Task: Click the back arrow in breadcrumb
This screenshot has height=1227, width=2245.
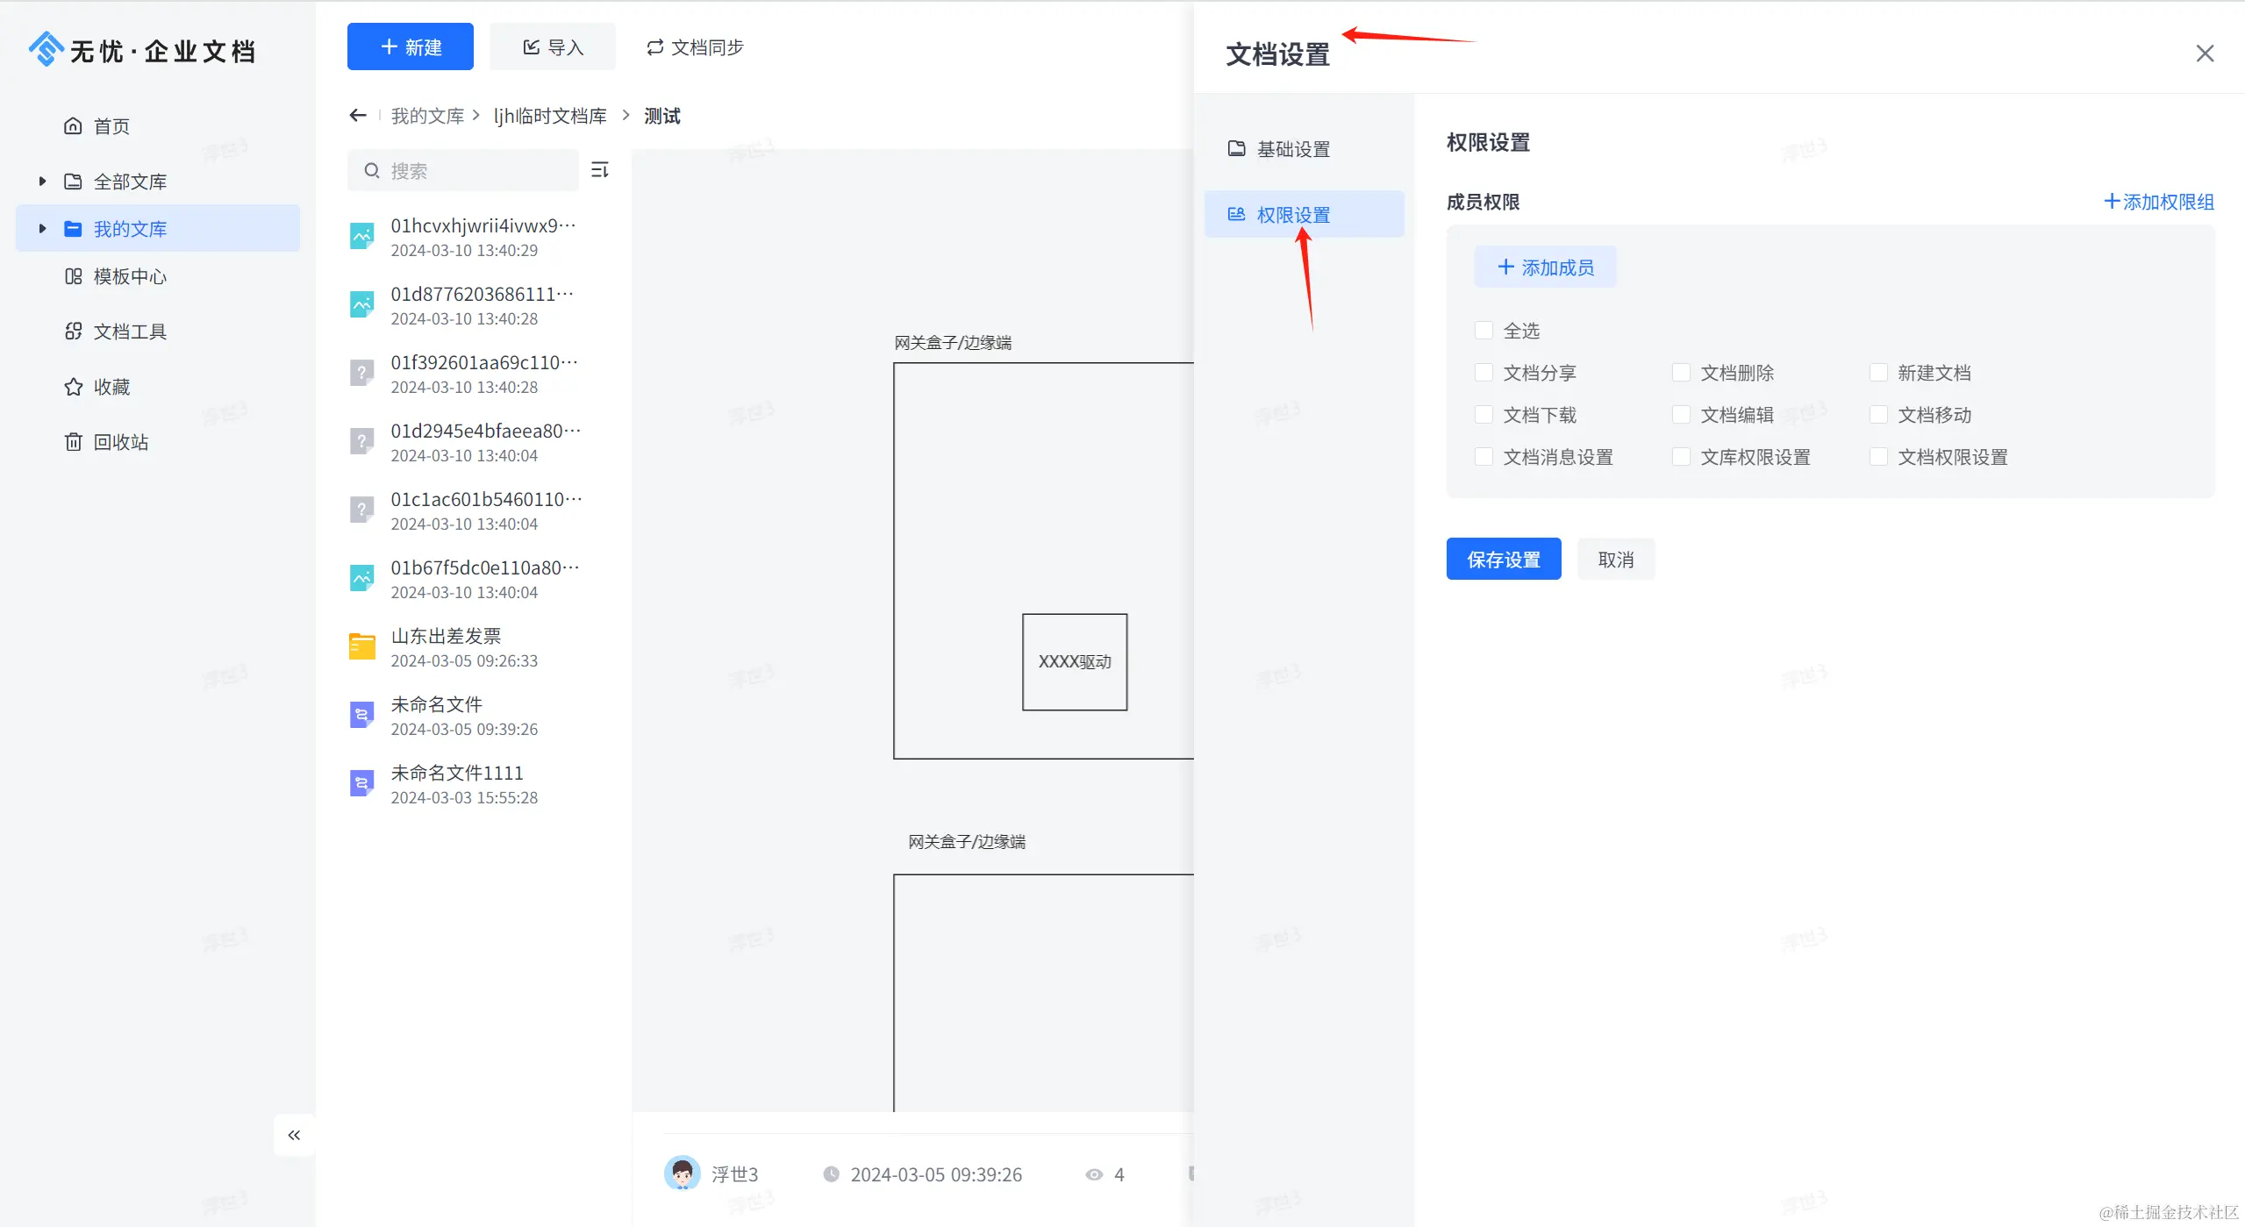Action: [x=357, y=116]
